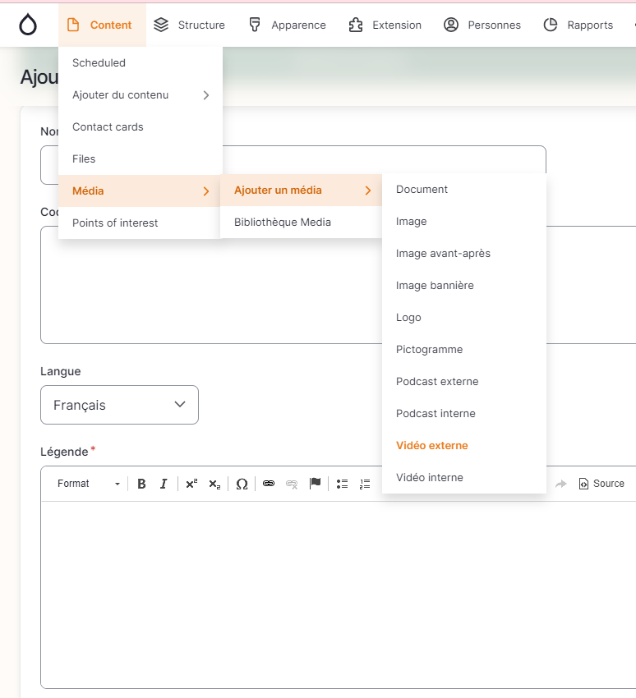This screenshot has width=636, height=698.
Task: Click the Drupal drop logo
Action: [28, 25]
